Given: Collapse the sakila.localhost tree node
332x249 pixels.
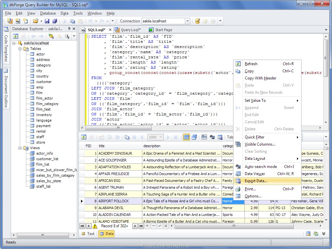Looking at the screenshot, I should pos(14,43).
